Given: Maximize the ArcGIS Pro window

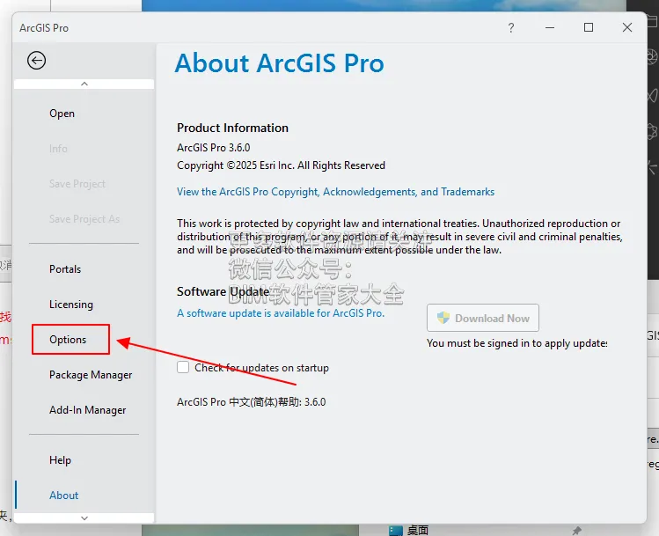Looking at the screenshot, I should [x=589, y=27].
